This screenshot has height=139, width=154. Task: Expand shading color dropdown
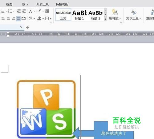point(43,19)
